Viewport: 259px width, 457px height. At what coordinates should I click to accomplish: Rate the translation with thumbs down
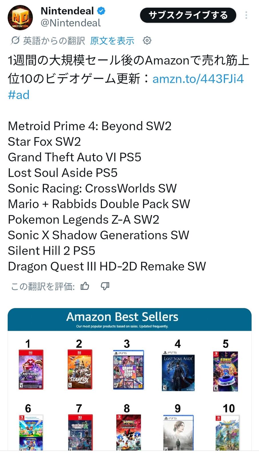coord(105,286)
